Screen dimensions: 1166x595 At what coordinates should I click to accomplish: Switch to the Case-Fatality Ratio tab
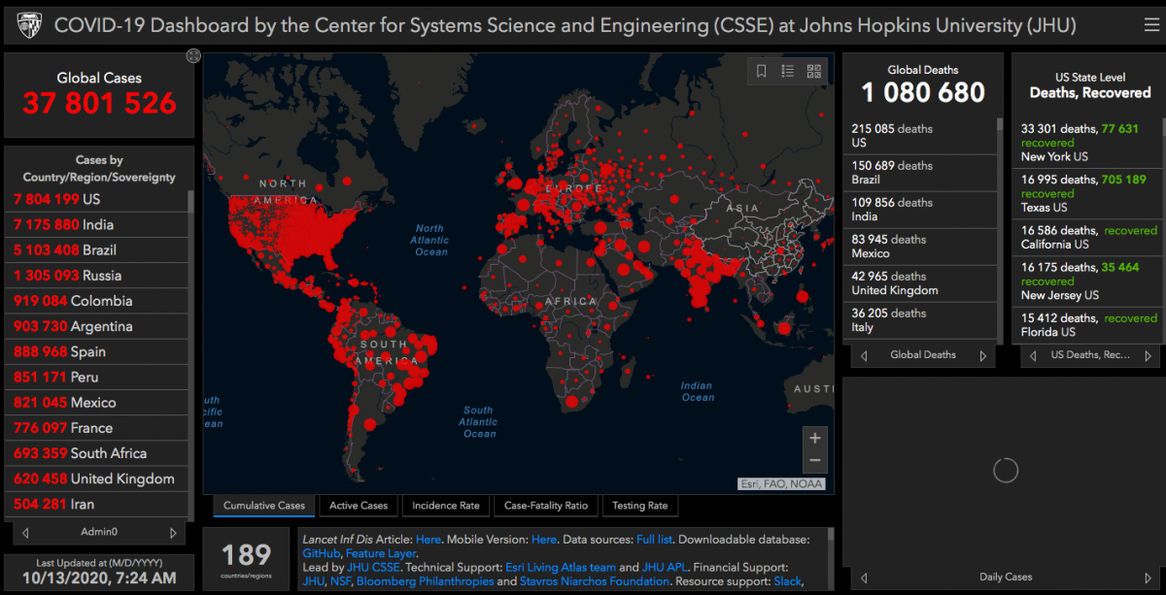point(546,506)
